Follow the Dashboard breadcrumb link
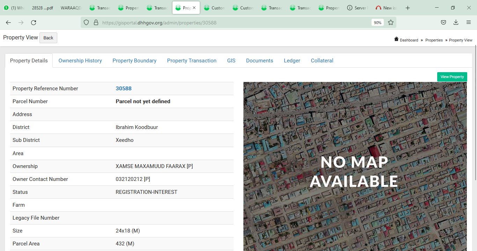 coord(409,40)
